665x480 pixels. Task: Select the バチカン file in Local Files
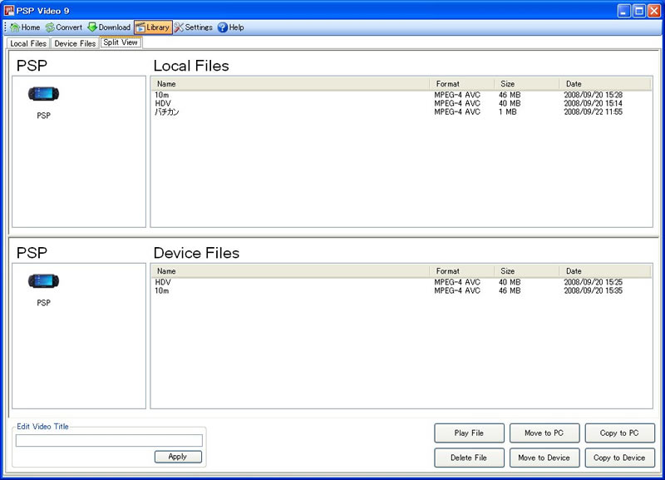(x=167, y=112)
